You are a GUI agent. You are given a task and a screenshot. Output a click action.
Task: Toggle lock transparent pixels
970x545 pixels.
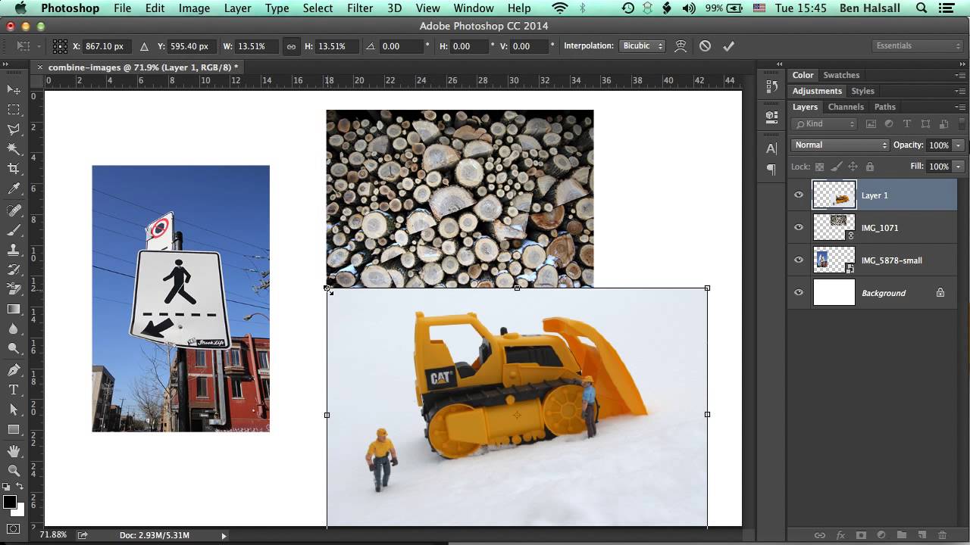(818, 167)
